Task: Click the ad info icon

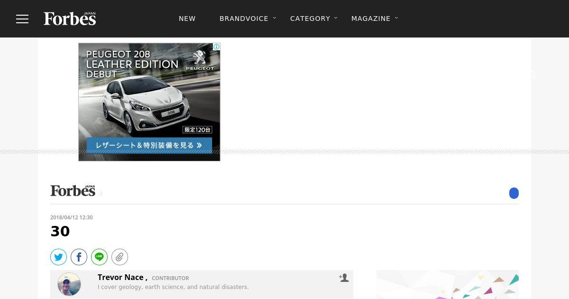Action: point(216,47)
